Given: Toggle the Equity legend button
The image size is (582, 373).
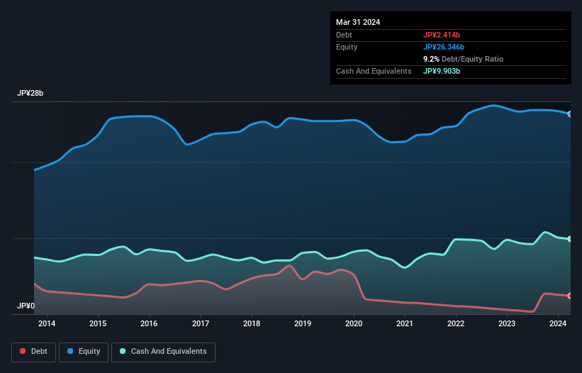Looking at the screenshot, I should click(84, 352).
